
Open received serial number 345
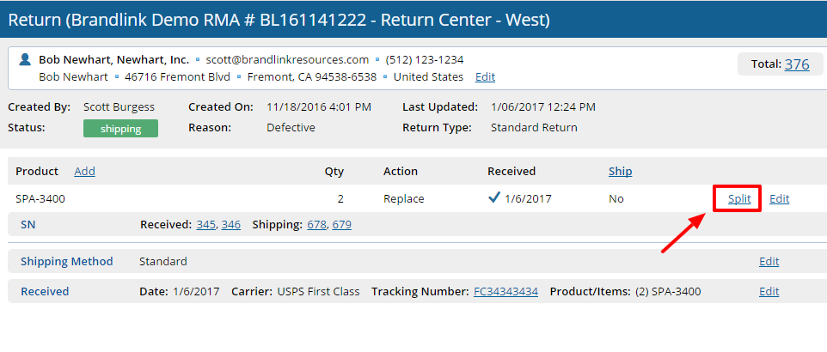point(205,225)
